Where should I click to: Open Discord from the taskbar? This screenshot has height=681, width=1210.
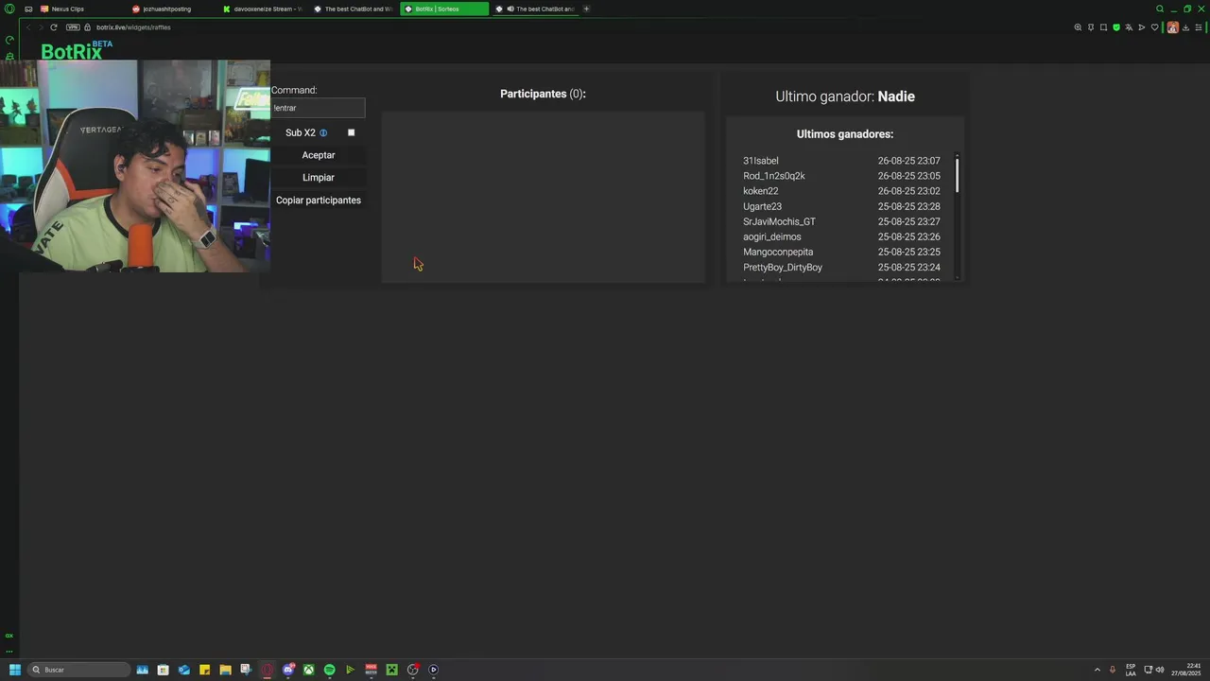(x=288, y=670)
